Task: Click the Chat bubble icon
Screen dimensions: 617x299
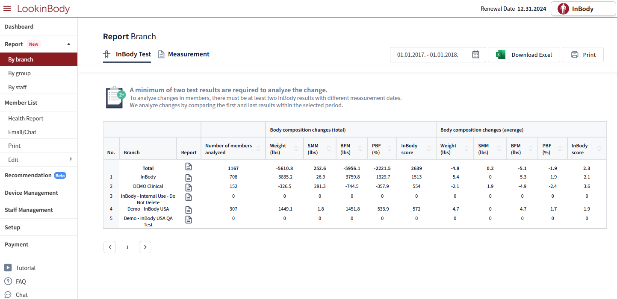Action: coord(8,295)
